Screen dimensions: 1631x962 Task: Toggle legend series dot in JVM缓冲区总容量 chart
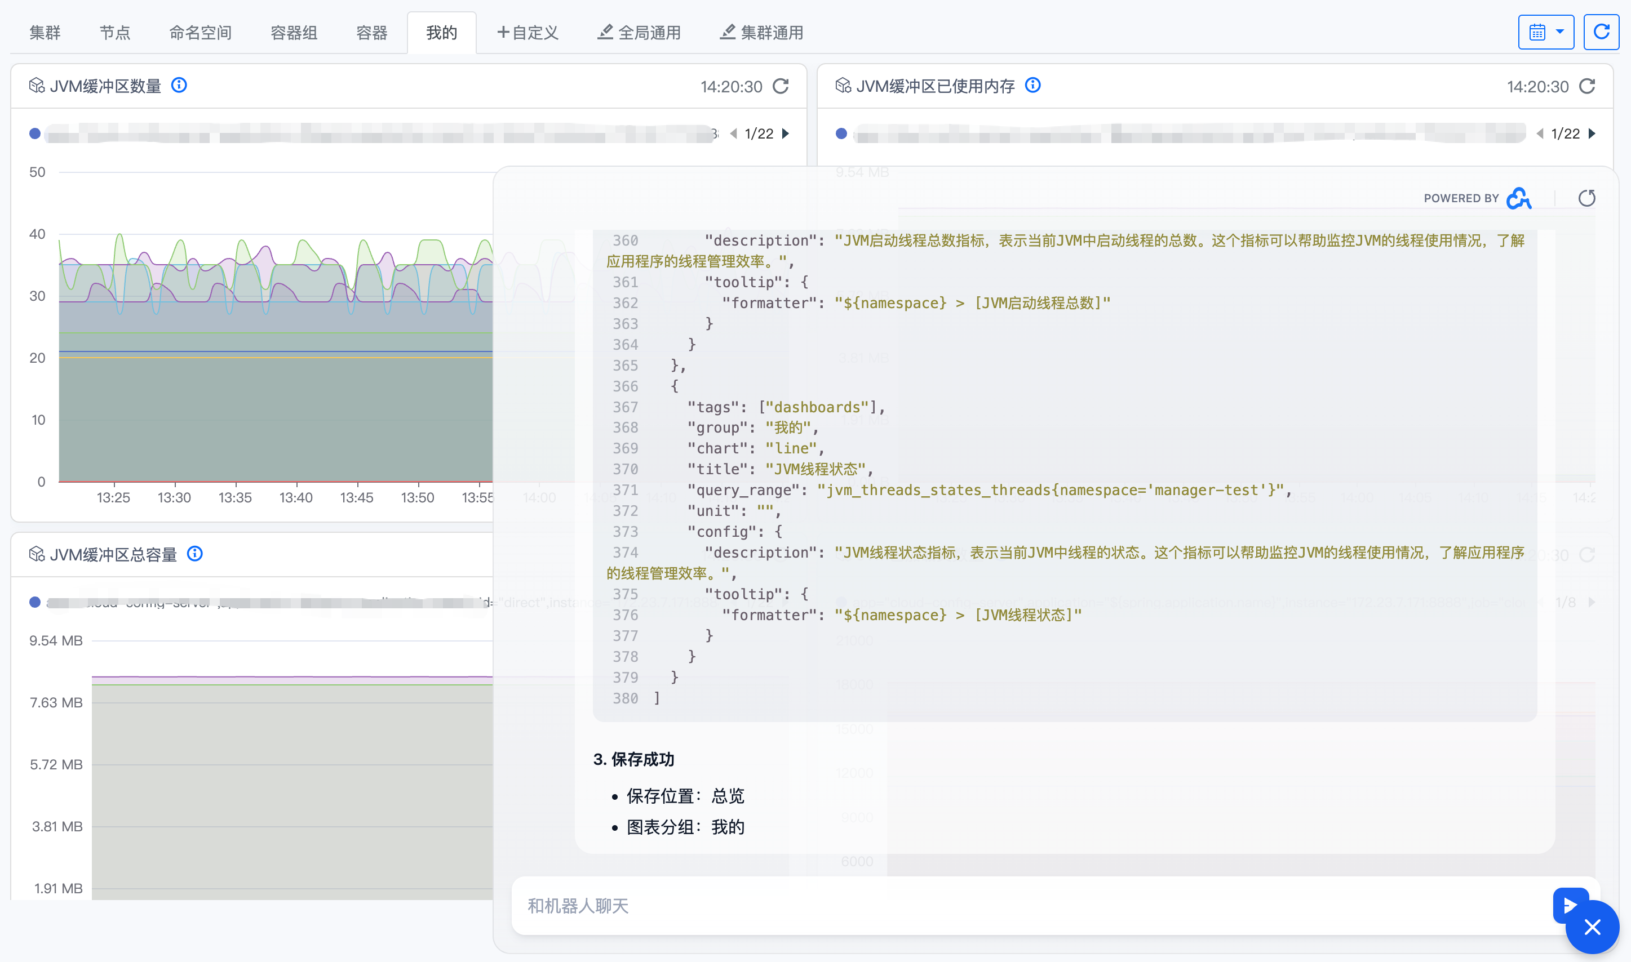35,602
